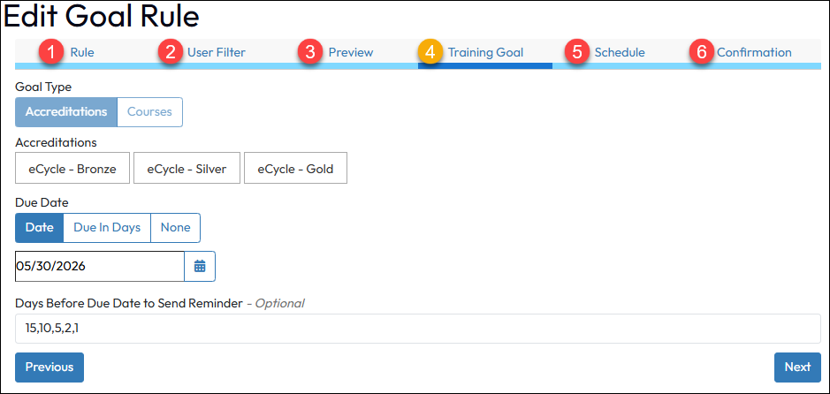Viewport: 830px width, 394px height.
Task: Switch goal type to Courses
Action: pyautogui.click(x=149, y=112)
